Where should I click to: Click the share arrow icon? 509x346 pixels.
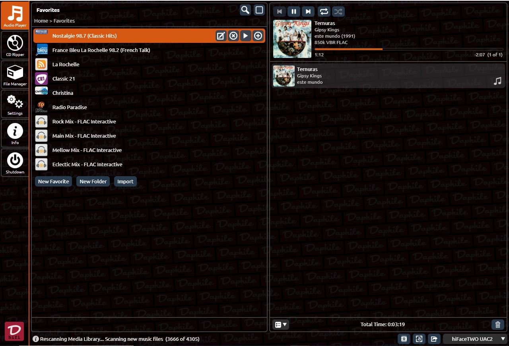[x=434, y=339]
